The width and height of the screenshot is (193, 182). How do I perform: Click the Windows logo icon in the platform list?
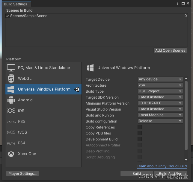pos(11,89)
